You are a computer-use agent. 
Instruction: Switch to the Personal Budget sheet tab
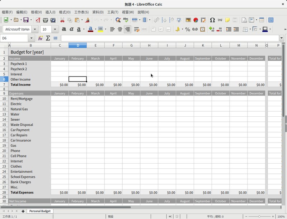[40, 211]
